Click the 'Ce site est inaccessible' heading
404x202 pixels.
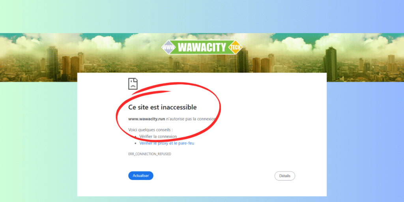tap(162, 107)
